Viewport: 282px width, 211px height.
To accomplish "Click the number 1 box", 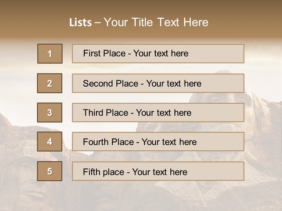I will coord(50,54).
